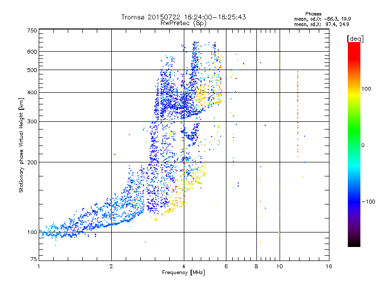387x290 pixels.
Task: Click the '[deg]' colorbar unit label
Action: pyautogui.click(x=355, y=39)
